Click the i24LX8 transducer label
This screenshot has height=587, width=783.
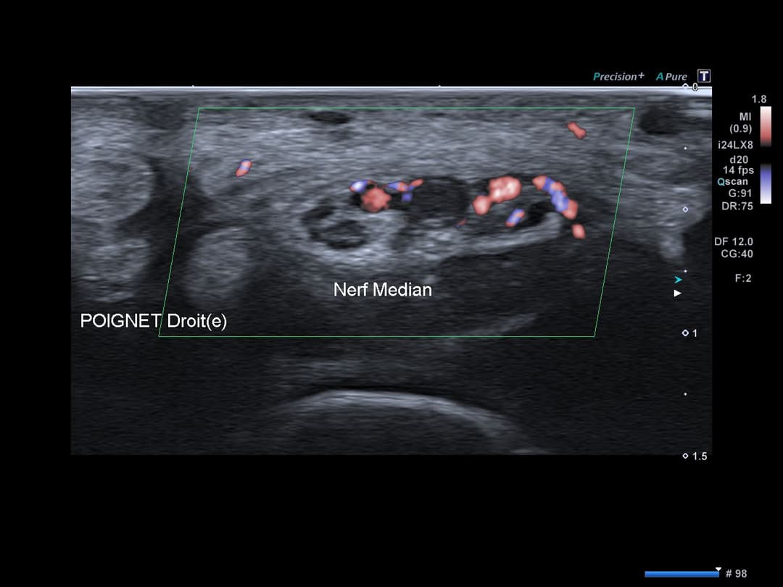735,145
